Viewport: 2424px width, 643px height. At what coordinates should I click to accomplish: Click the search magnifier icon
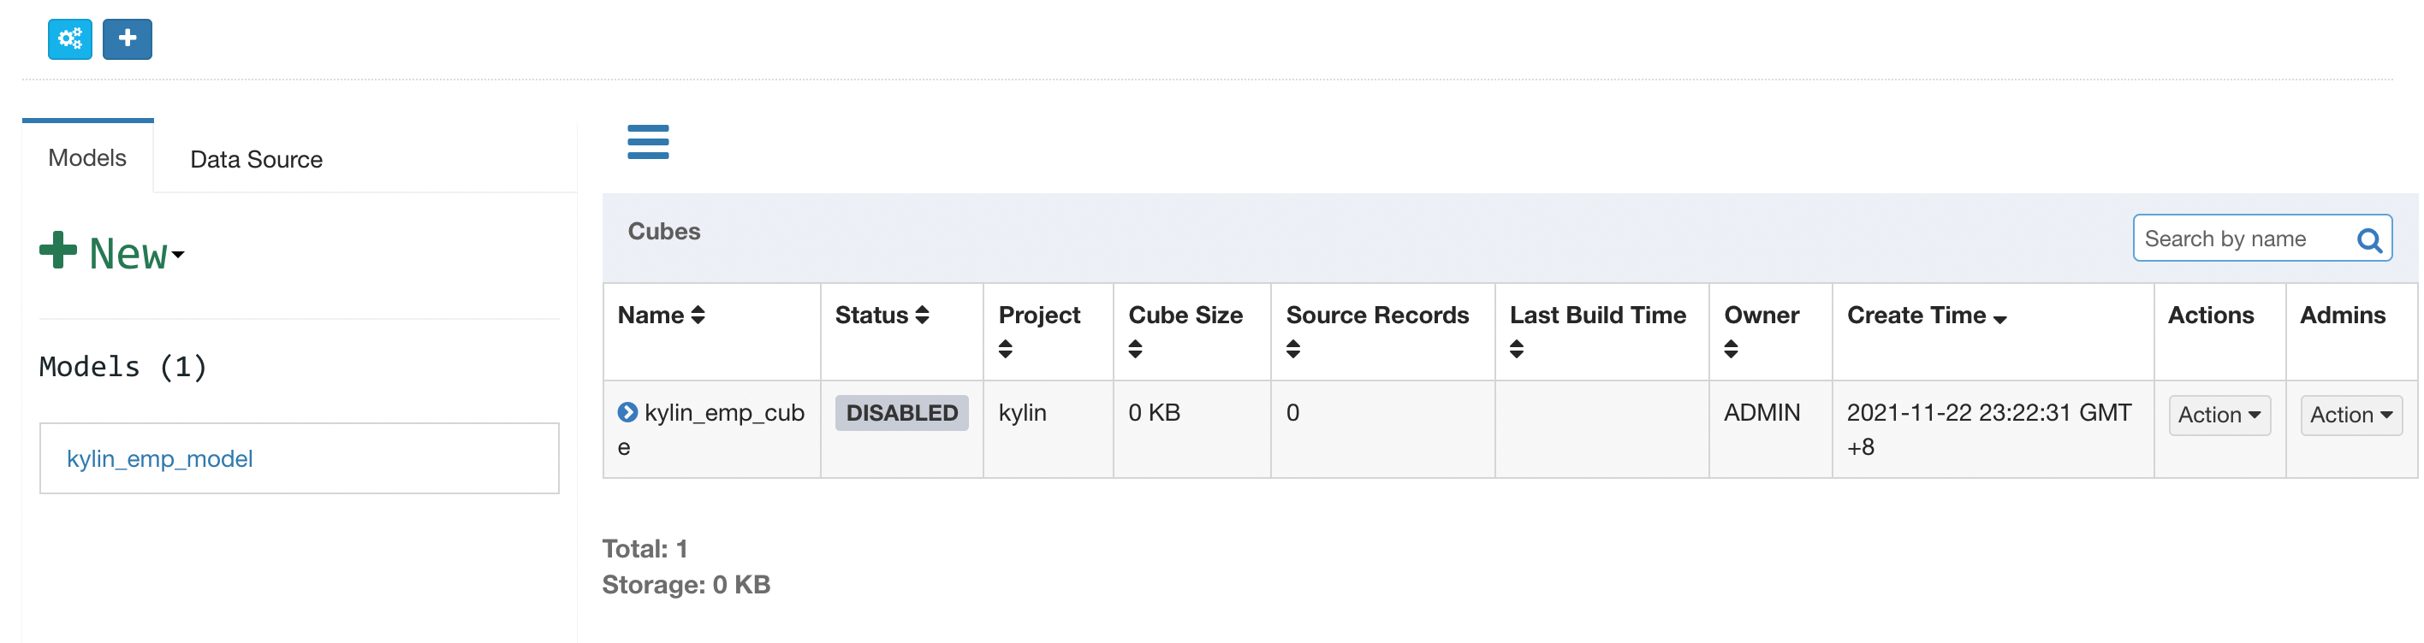[2368, 240]
